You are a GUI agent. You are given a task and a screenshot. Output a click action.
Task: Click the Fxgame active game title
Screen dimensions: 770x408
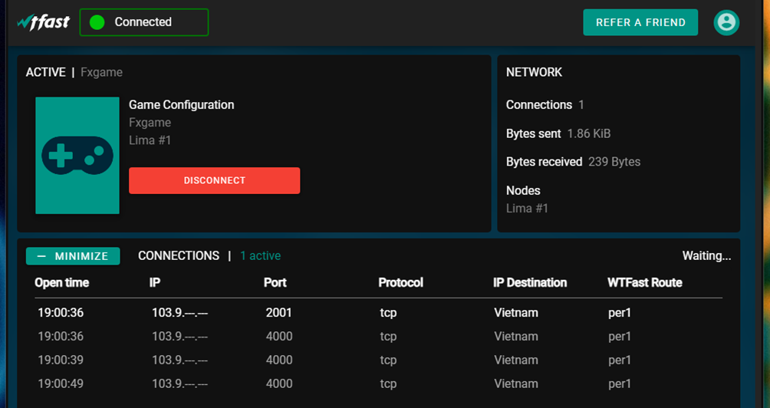coord(101,73)
